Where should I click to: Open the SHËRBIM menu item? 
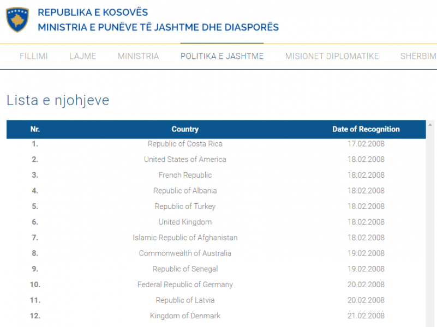pyautogui.click(x=418, y=56)
